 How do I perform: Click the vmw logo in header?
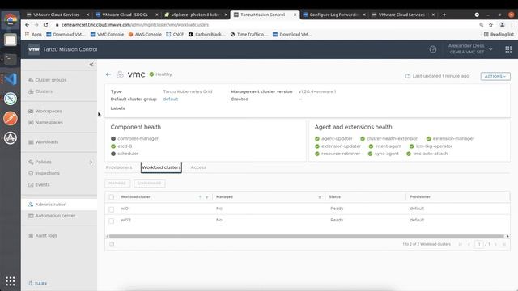[x=34, y=49]
